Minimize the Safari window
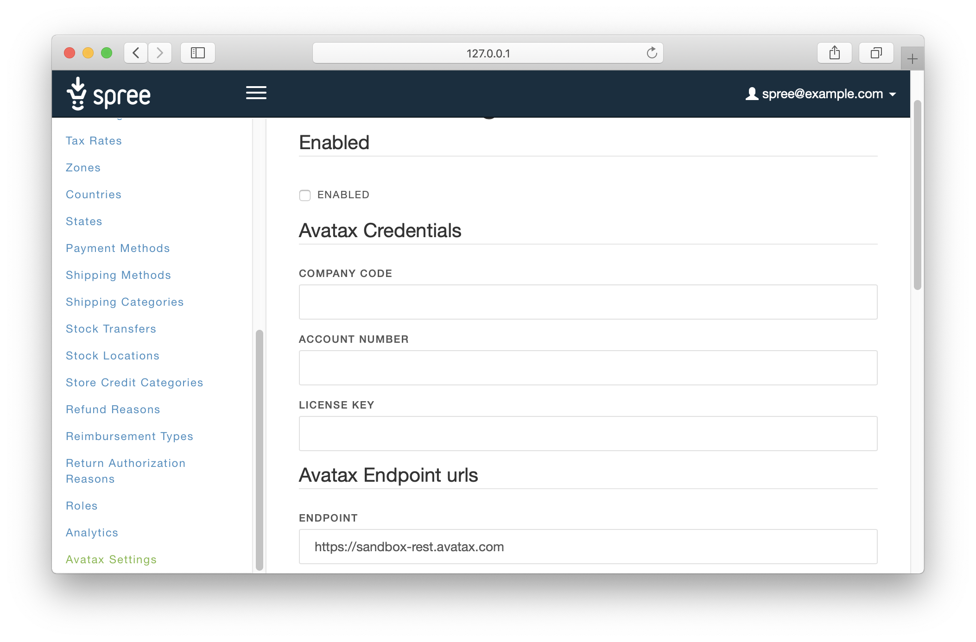Image resolution: width=976 pixels, height=642 pixels. [x=88, y=53]
